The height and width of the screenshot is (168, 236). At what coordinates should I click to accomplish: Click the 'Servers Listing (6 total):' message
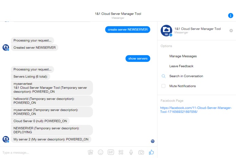click(x=31, y=77)
